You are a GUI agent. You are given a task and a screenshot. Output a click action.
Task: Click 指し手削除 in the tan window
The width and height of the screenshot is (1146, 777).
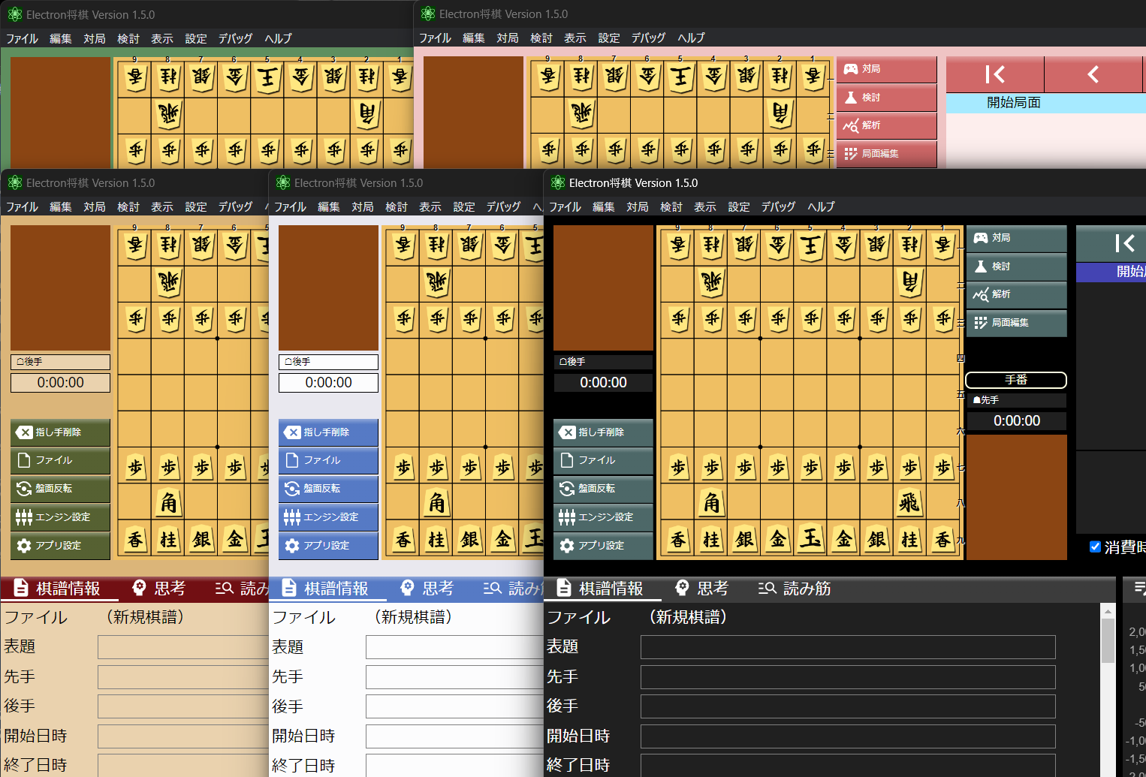click(x=60, y=432)
